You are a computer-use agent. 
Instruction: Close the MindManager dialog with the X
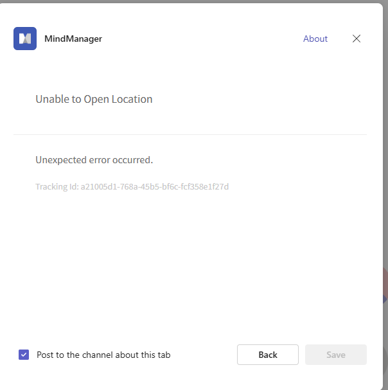tap(357, 39)
